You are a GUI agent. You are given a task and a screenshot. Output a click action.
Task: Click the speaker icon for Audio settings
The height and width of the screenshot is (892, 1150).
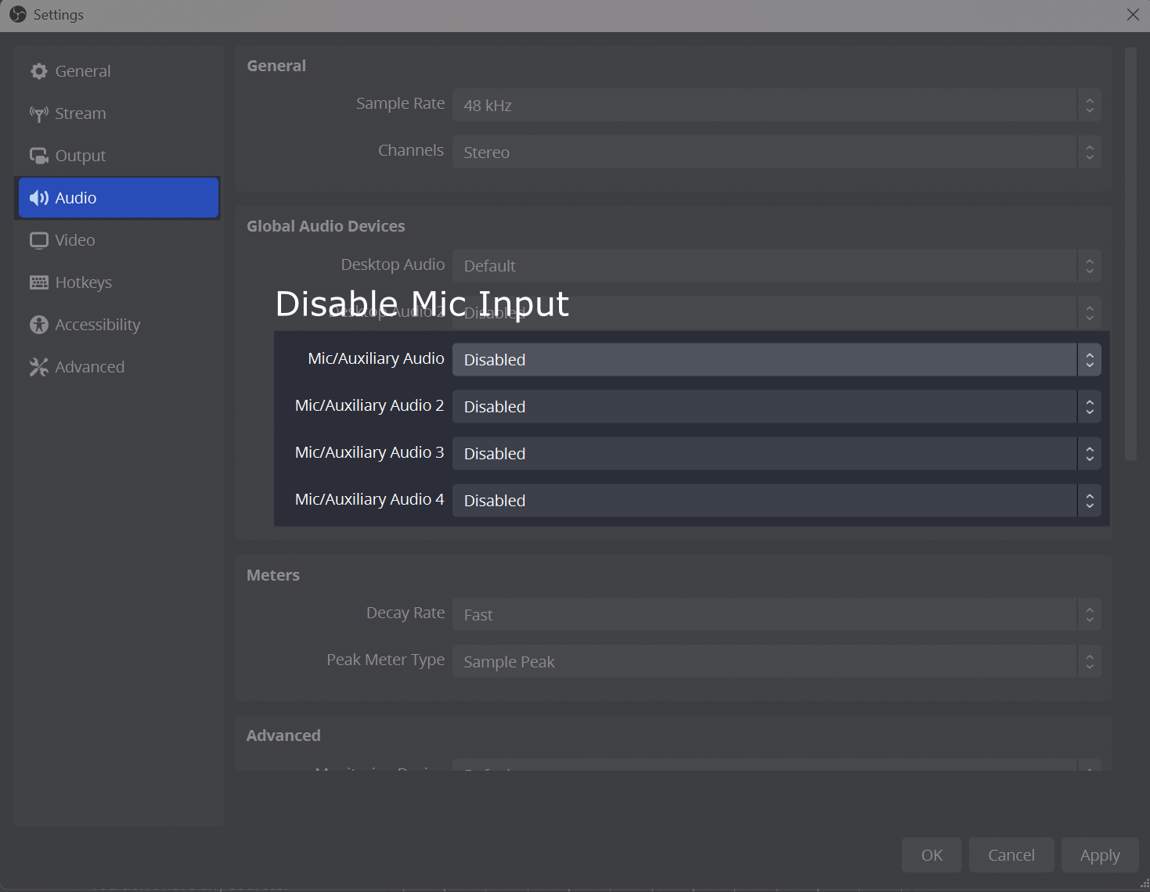point(38,197)
